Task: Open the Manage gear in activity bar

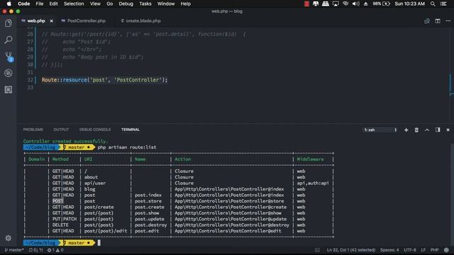Action: click(x=8, y=238)
